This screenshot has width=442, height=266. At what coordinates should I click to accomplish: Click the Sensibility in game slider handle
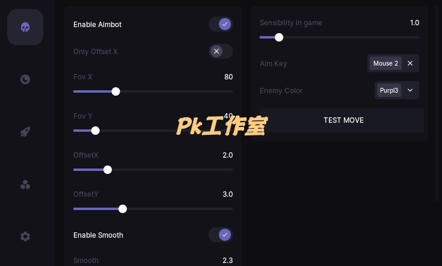click(279, 37)
